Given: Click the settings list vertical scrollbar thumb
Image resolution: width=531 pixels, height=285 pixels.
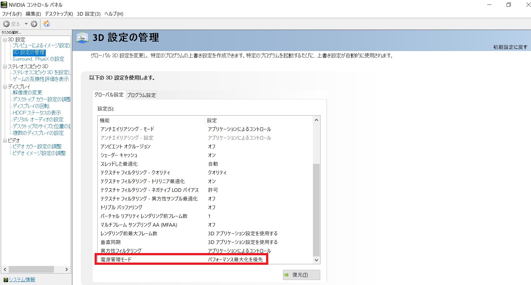Looking at the screenshot, I should tap(316, 210).
